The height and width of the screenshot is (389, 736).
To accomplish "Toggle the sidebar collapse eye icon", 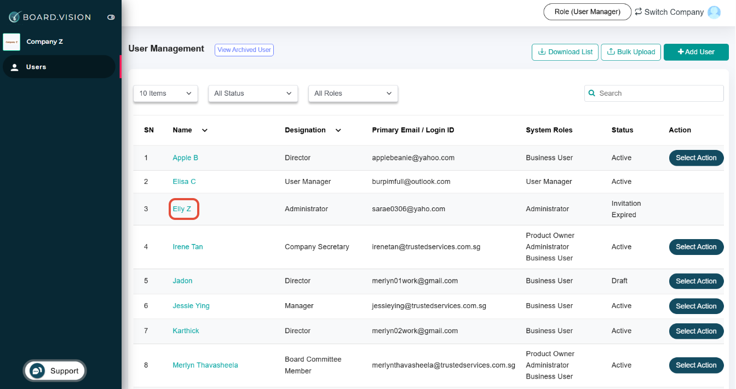I will (111, 18).
